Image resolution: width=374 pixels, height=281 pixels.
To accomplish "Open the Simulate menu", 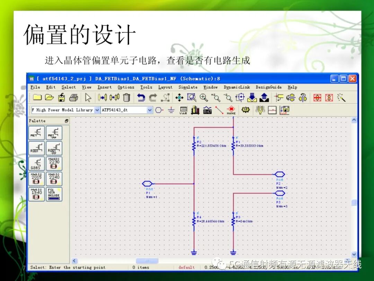I will pyautogui.click(x=188, y=87).
